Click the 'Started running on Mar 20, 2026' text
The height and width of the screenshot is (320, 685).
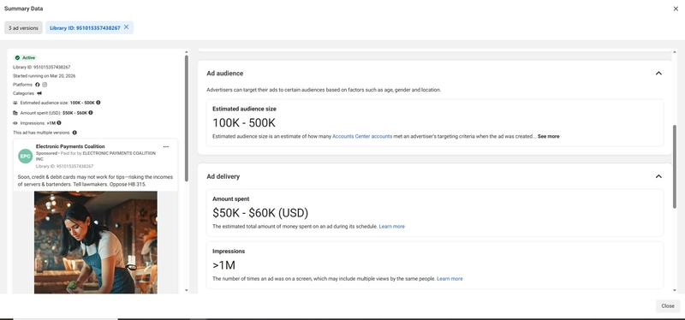click(x=45, y=76)
